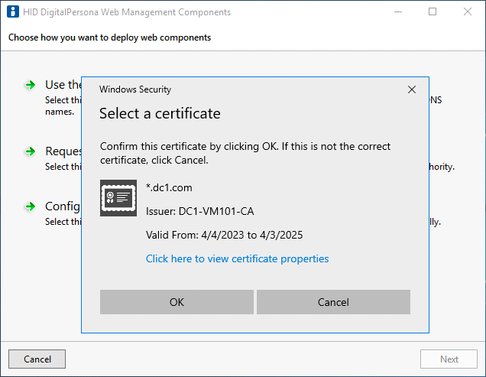Viewport: 486px width, 377px height.
Task: Click the green arrow beside the 'Reques' option
Action: (30, 151)
